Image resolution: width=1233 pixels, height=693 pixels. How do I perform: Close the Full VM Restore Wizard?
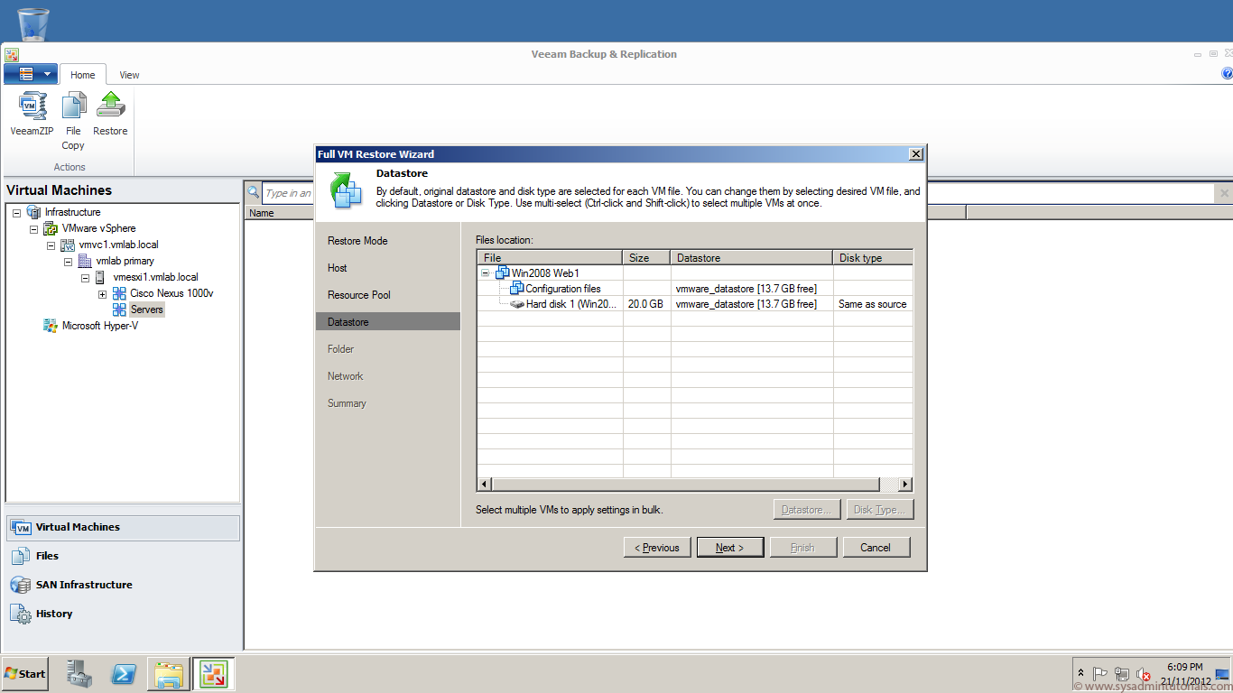(x=916, y=154)
